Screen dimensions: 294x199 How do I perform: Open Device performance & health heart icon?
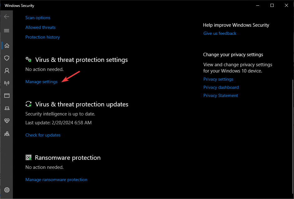coord(7,121)
